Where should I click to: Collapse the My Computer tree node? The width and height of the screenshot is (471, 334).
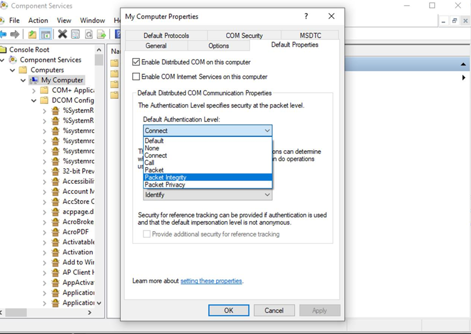coord(23,80)
